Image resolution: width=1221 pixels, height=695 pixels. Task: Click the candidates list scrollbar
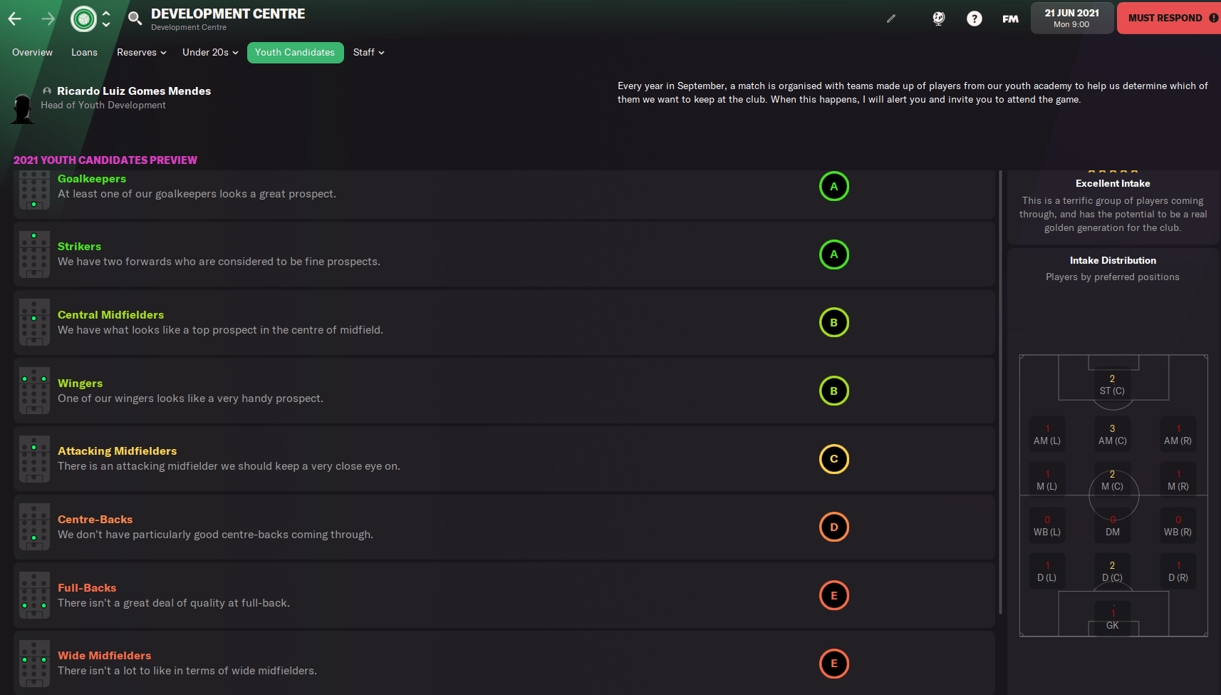coord(1001,392)
